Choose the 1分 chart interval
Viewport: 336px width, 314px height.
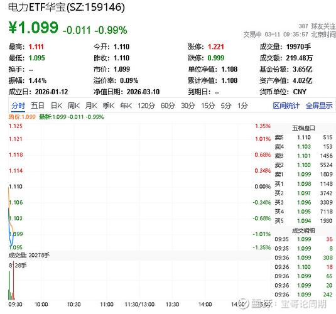(x=242, y=106)
